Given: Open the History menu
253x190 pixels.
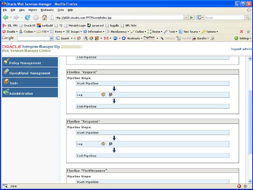Looking at the screenshot, I should pos(33,10).
